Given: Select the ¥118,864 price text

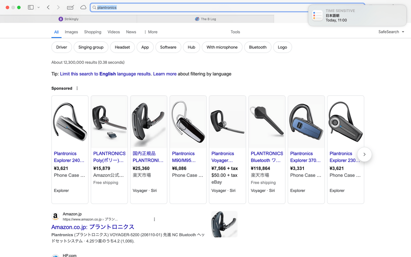Looking at the screenshot, I should click(x=260, y=168).
